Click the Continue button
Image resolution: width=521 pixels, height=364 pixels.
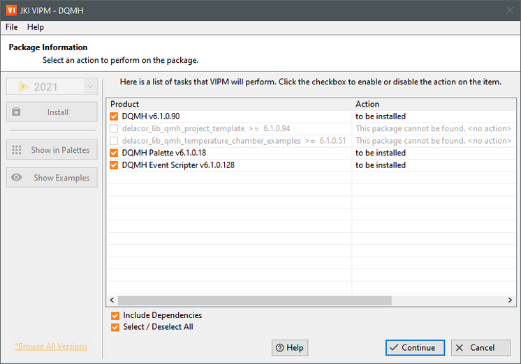(415, 347)
